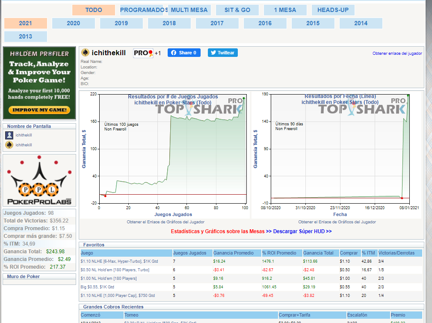This screenshot has height=323, width=432.
Task: Select year 2017 filter
Action: [x=217, y=23]
